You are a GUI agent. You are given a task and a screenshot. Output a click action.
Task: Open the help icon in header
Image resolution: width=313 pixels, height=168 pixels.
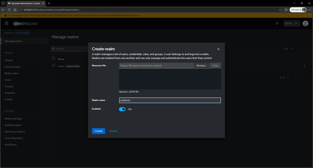coord(277,23)
